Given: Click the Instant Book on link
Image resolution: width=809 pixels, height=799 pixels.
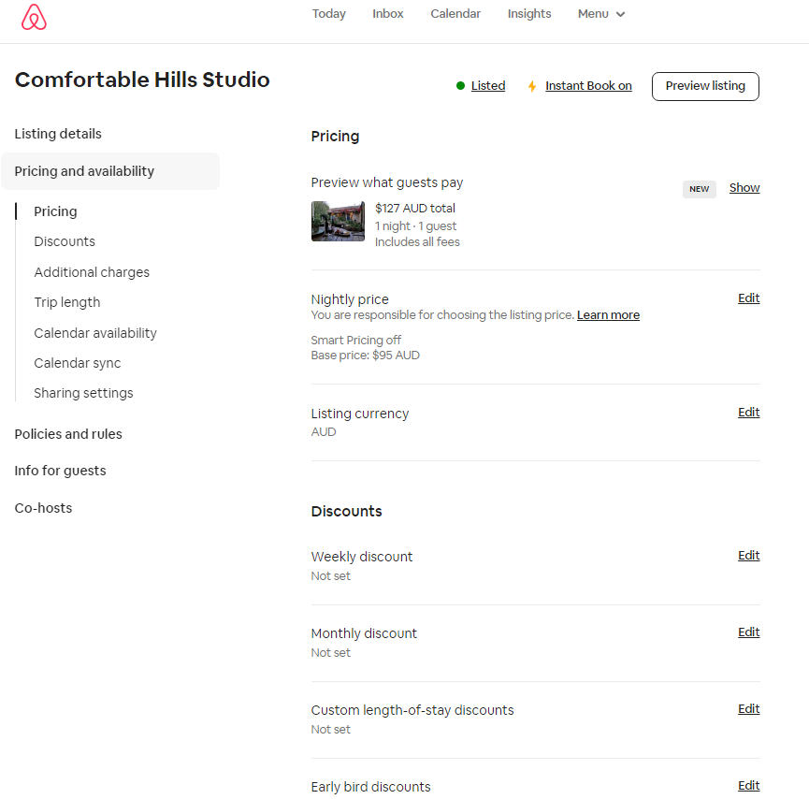Looking at the screenshot, I should [x=588, y=86].
